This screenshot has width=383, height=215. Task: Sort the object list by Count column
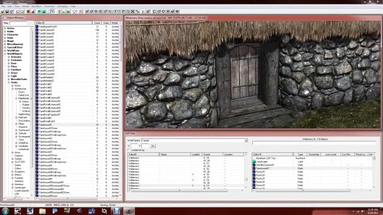click(x=97, y=23)
